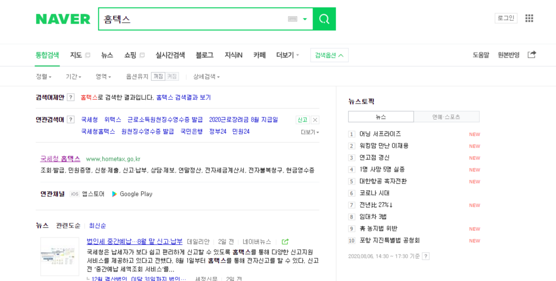Open the 법인세 중간예납 news headline

click(x=135, y=242)
